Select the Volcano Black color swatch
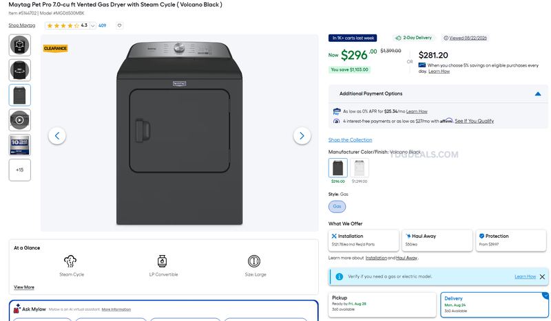Screen dimensions: 551x321 point(338,168)
